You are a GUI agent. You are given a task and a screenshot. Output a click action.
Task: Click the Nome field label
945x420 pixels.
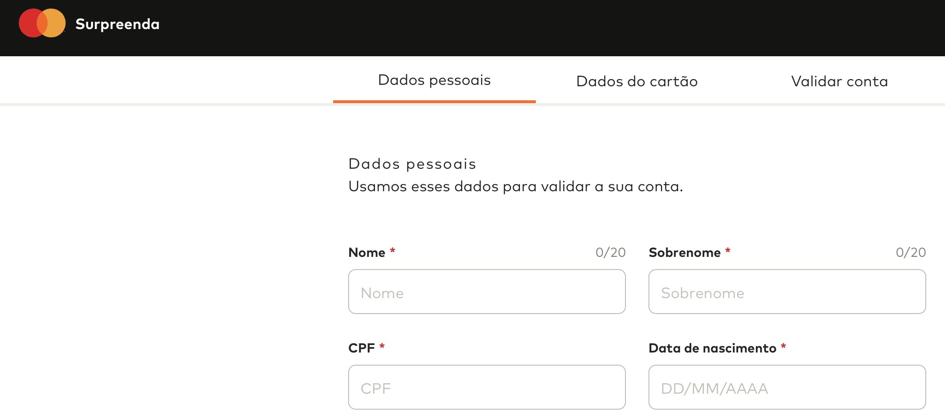click(367, 253)
